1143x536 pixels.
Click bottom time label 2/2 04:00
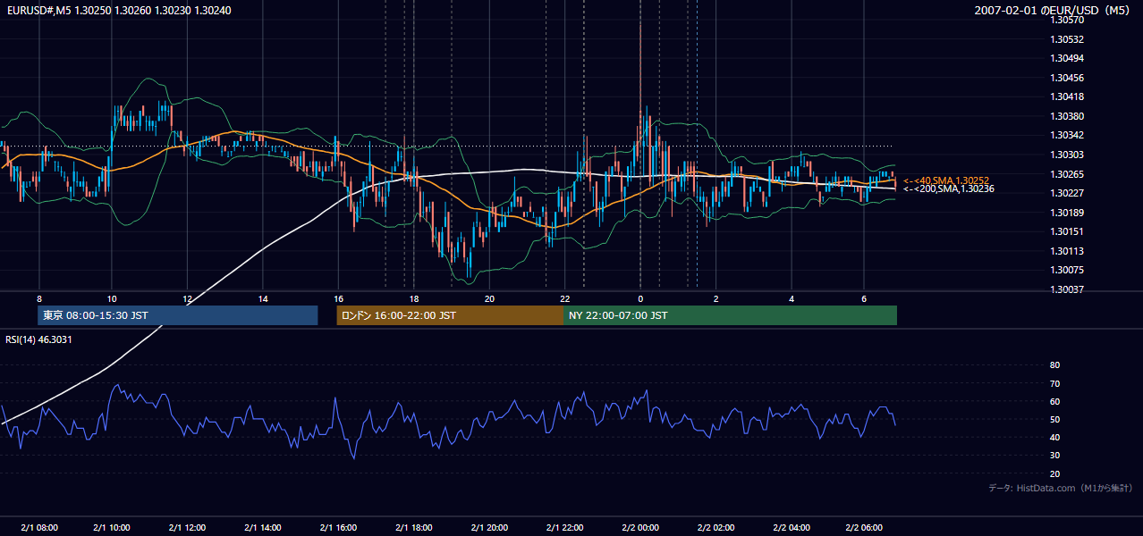[x=792, y=528]
